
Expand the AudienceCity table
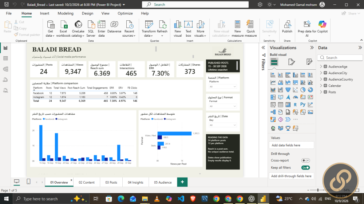click(321, 73)
